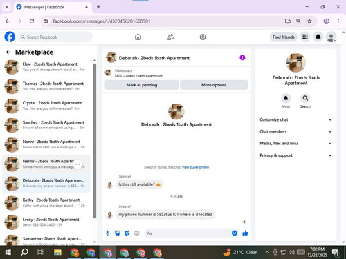Click Mark as pending button
The width and height of the screenshot is (346, 259).
(142, 85)
